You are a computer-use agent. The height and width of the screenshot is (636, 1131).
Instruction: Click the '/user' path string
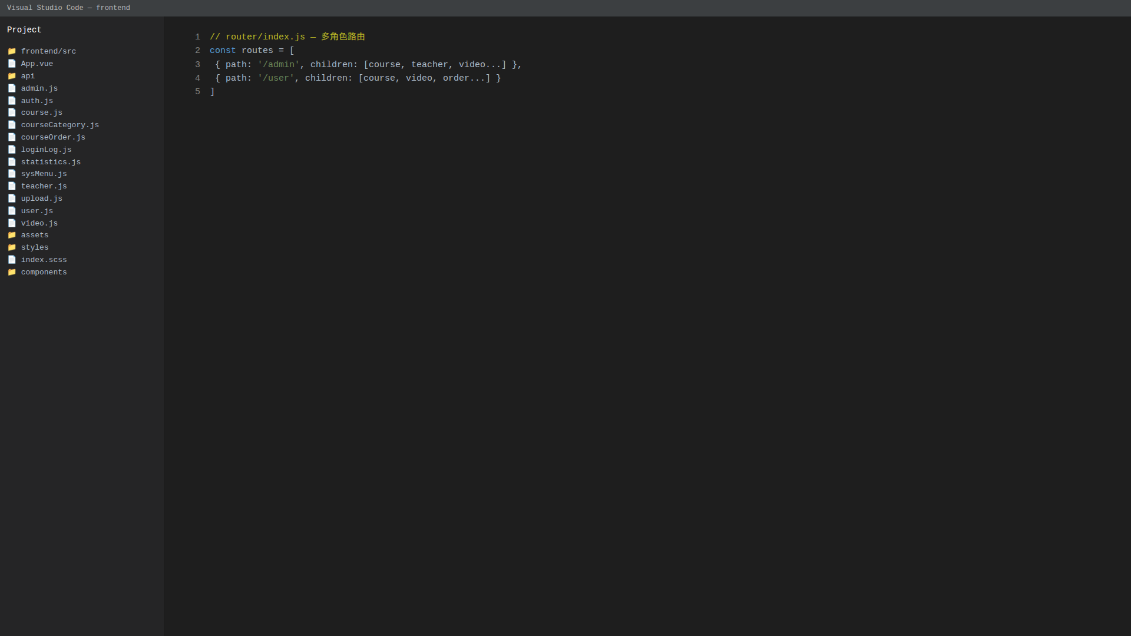[276, 78]
